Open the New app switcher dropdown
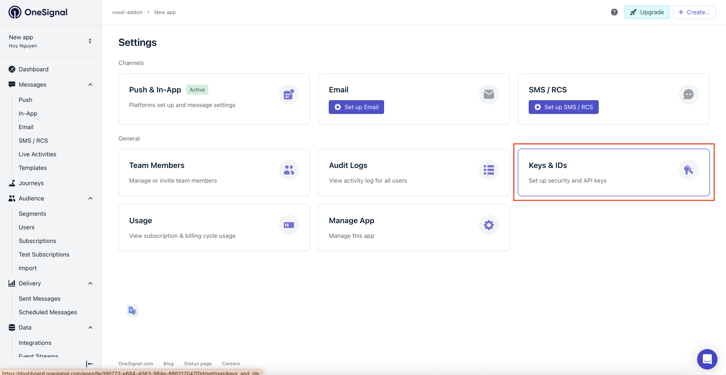 coord(90,41)
